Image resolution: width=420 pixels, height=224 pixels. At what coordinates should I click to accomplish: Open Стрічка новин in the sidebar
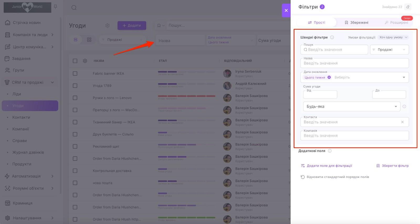[27, 23]
